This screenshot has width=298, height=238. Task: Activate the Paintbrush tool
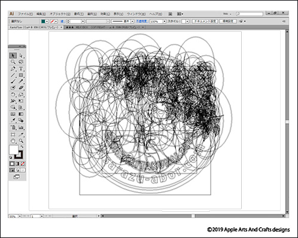13,81
